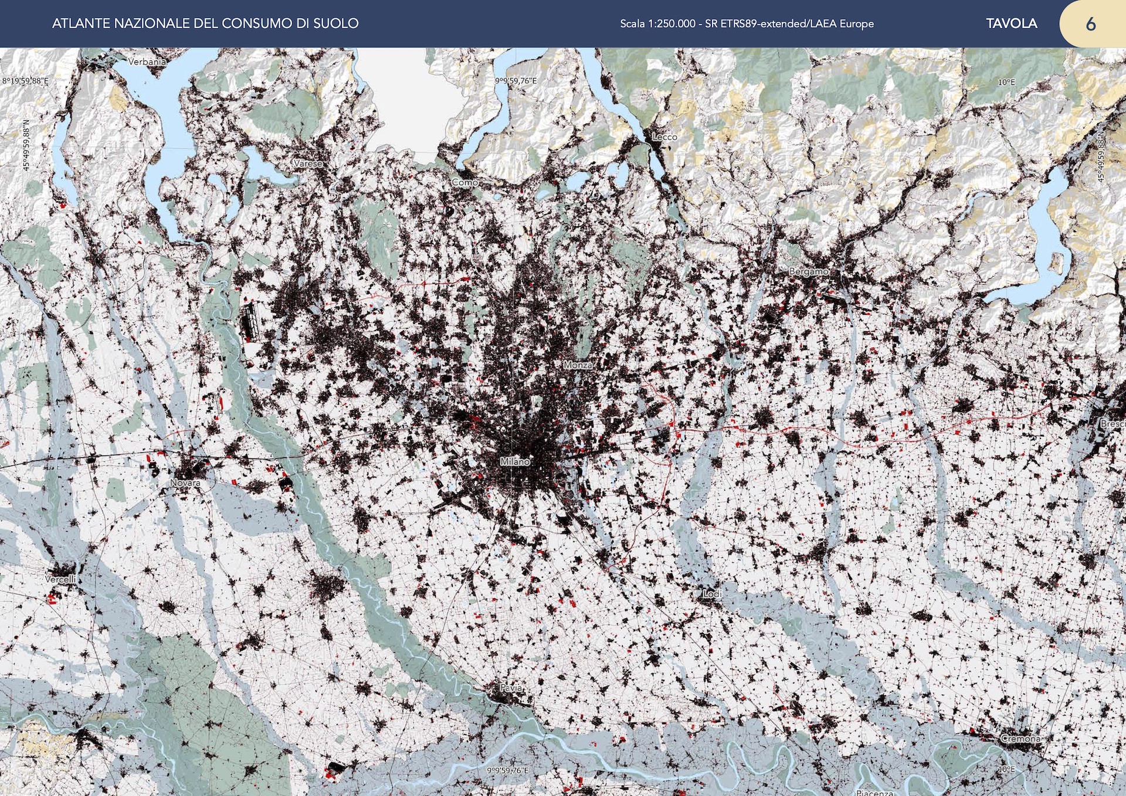Image resolution: width=1126 pixels, height=796 pixels.
Task: Click the 8°19'59,88"E coordinate label
Action: (x=25, y=81)
